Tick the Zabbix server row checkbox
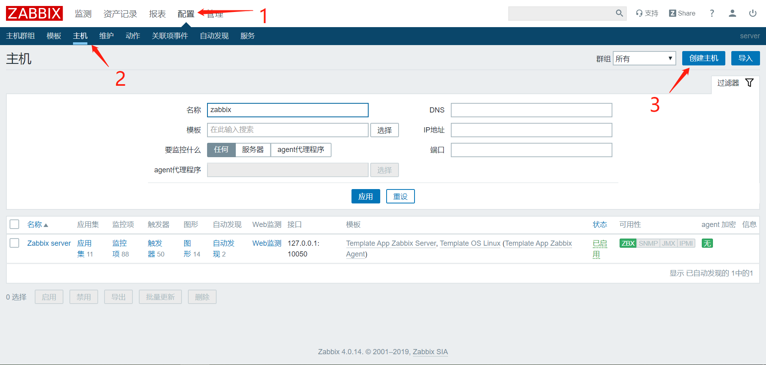 tap(14, 243)
